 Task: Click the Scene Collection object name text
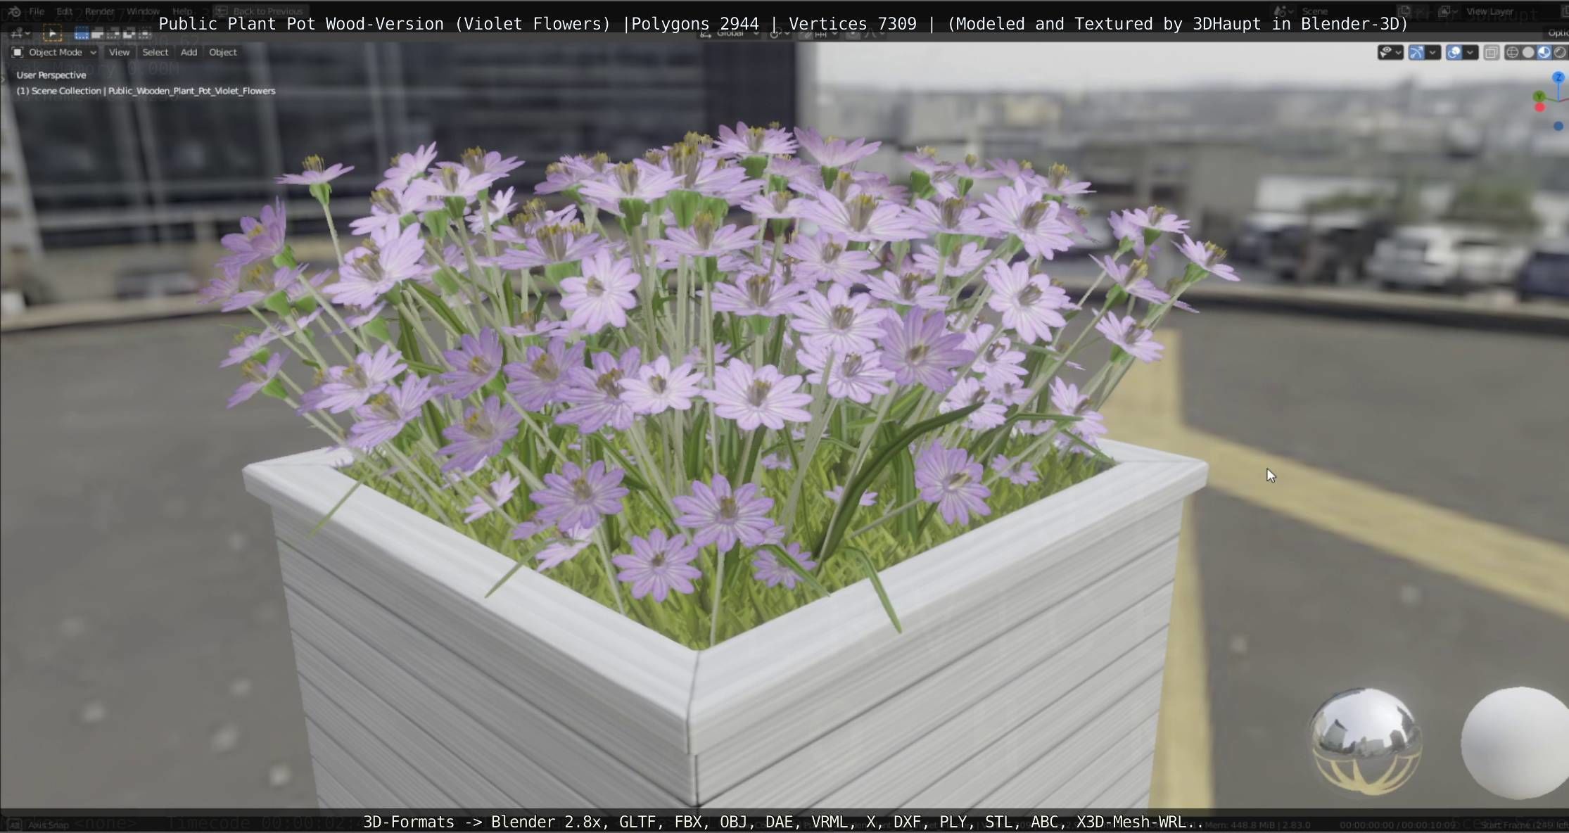click(x=146, y=91)
